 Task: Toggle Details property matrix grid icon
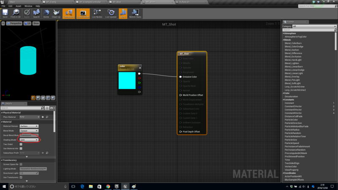click(x=47, y=108)
